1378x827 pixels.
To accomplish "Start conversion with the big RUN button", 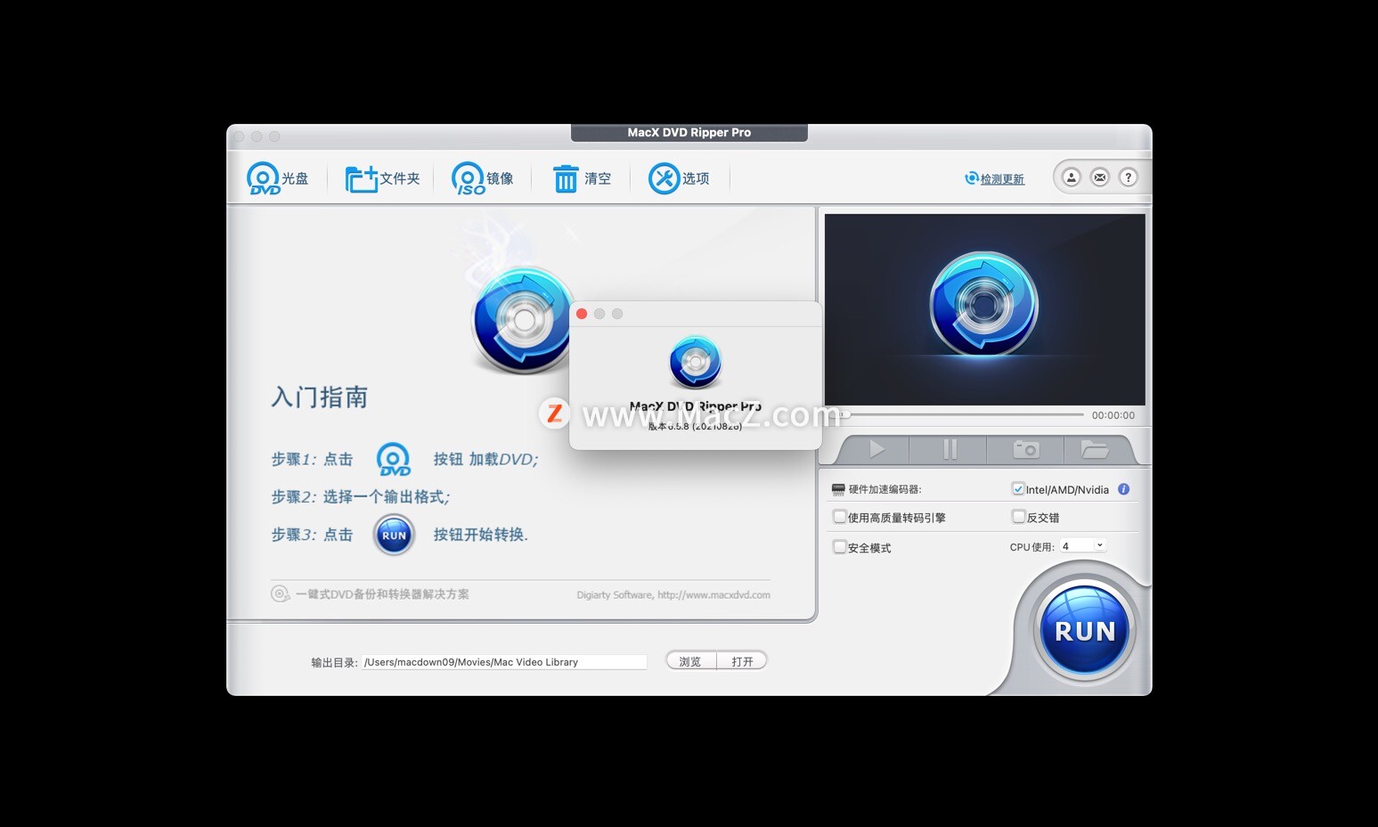I will click(1084, 631).
